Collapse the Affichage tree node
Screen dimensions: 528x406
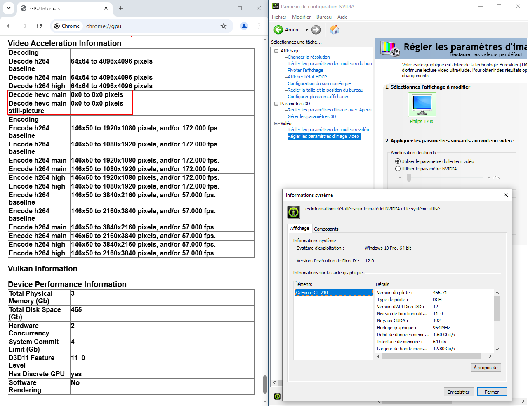pyautogui.click(x=276, y=51)
